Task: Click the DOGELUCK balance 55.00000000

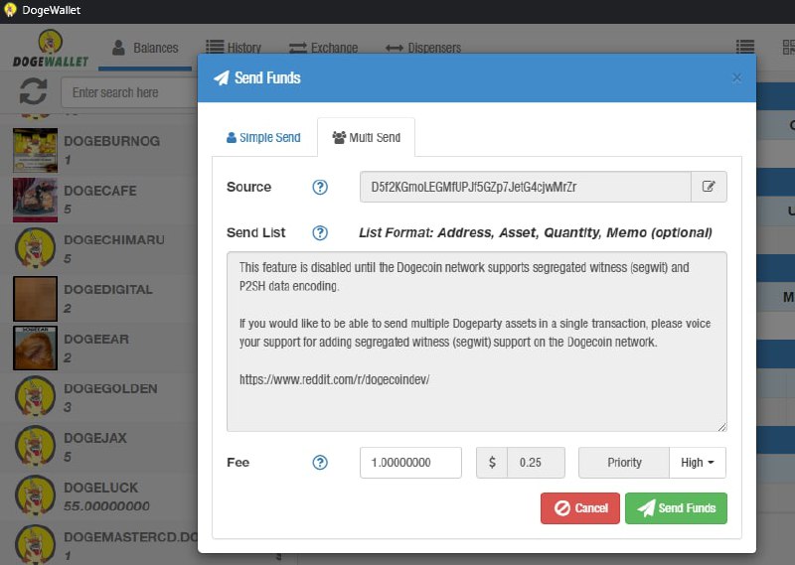Action: coord(106,505)
